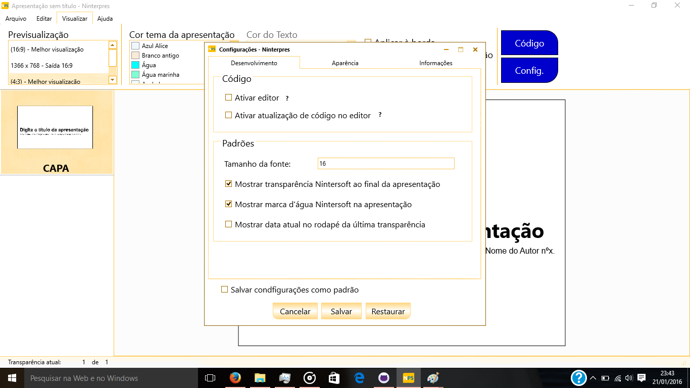690x388 pixels.
Task: Select the Água cyan color swatch
Action: click(135, 65)
